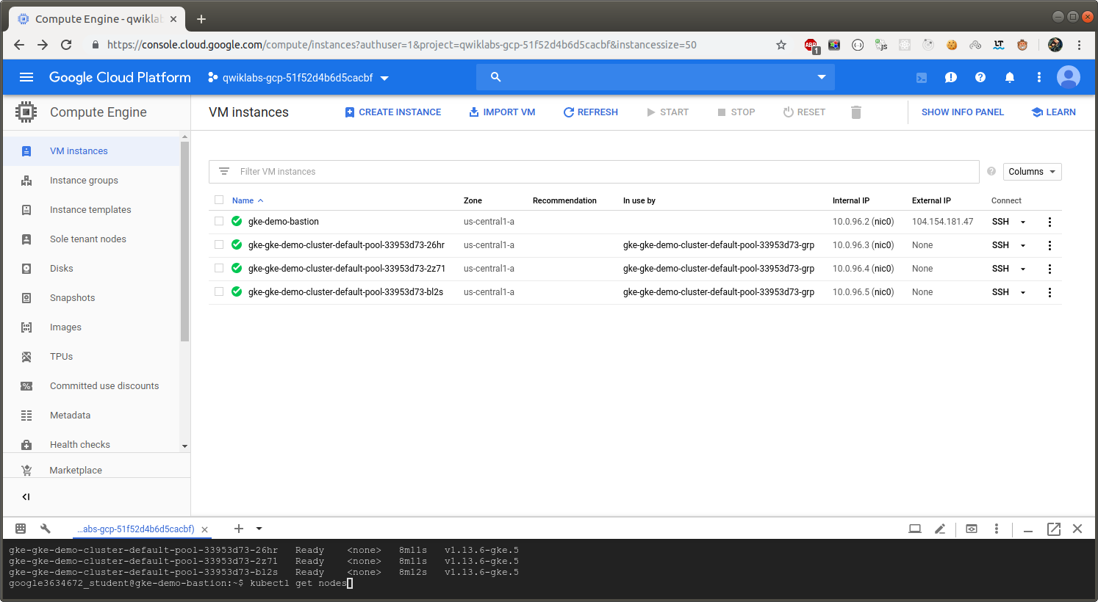This screenshot has width=1098, height=602.
Task: Add a new Cloud Shell session tab
Action: coord(239,529)
